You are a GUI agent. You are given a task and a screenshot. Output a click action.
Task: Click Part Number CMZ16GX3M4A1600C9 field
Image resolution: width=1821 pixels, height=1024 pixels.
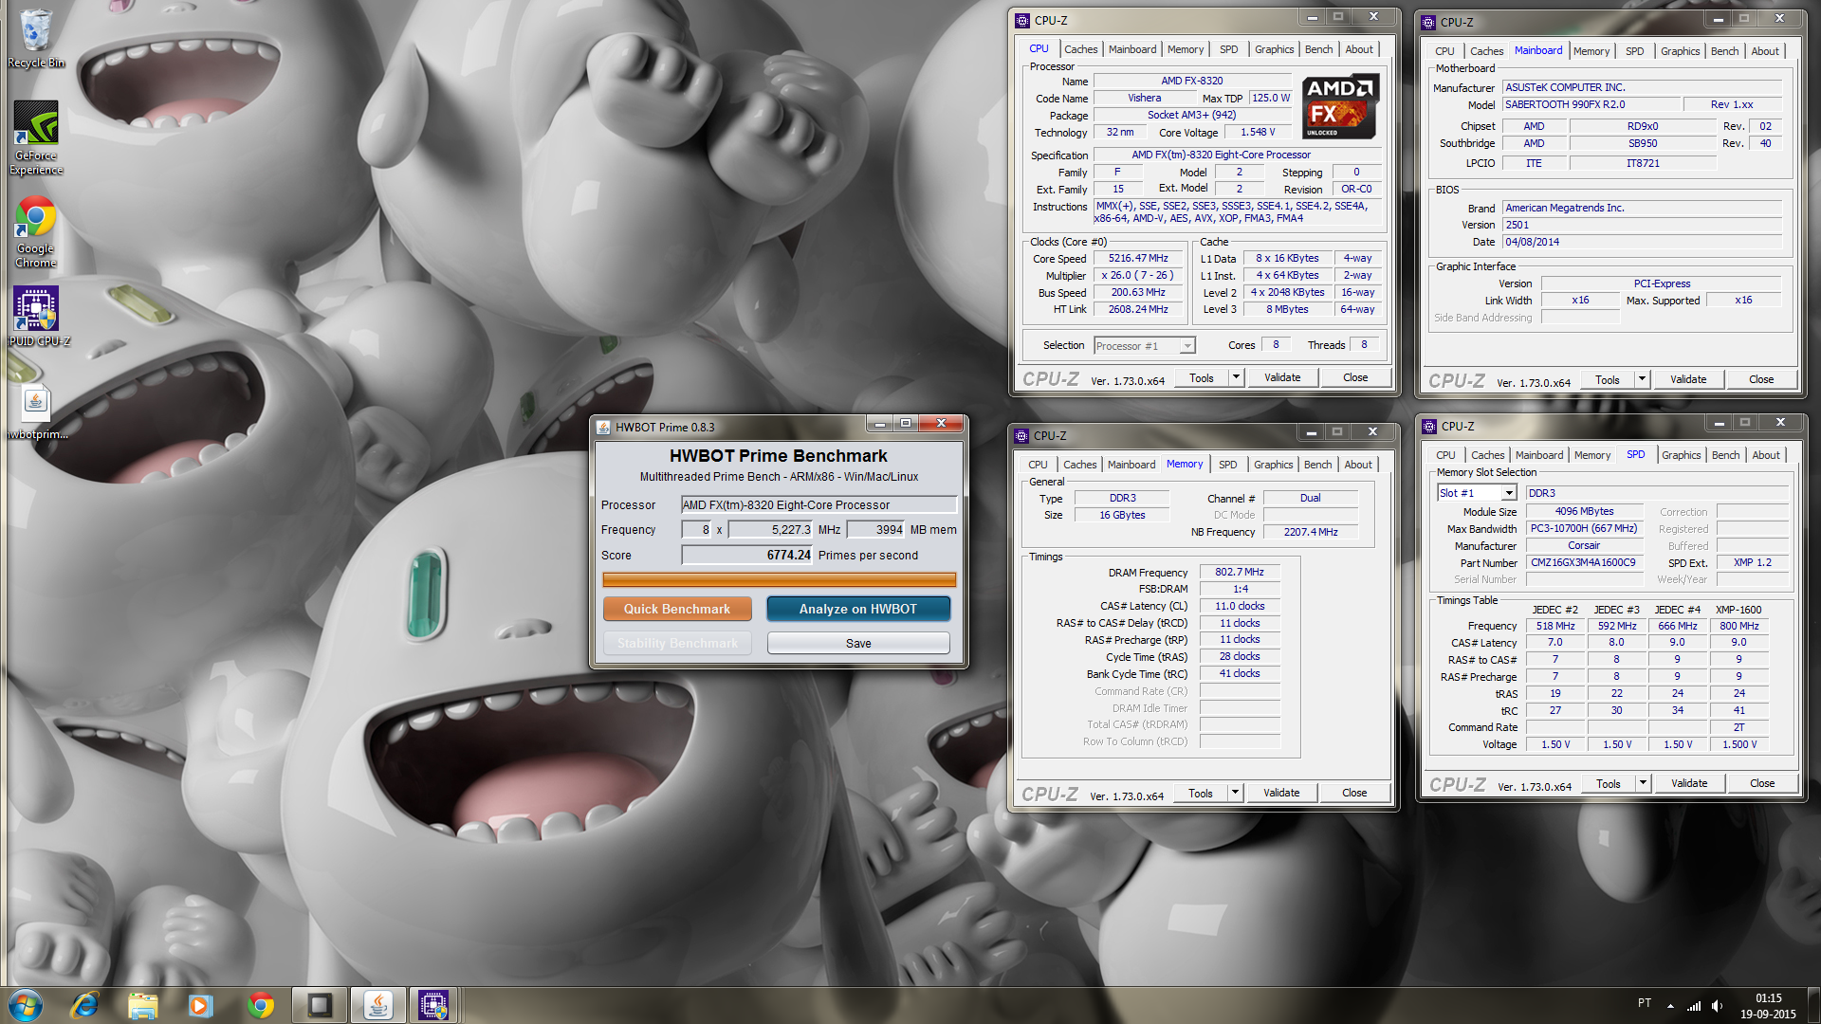(1583, 563)
